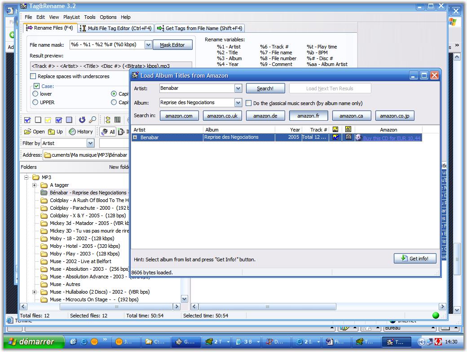Image resolution: width=467 pixels, height=352 pixels.
Task: Click the Mask Editor button
Action: 172,45
